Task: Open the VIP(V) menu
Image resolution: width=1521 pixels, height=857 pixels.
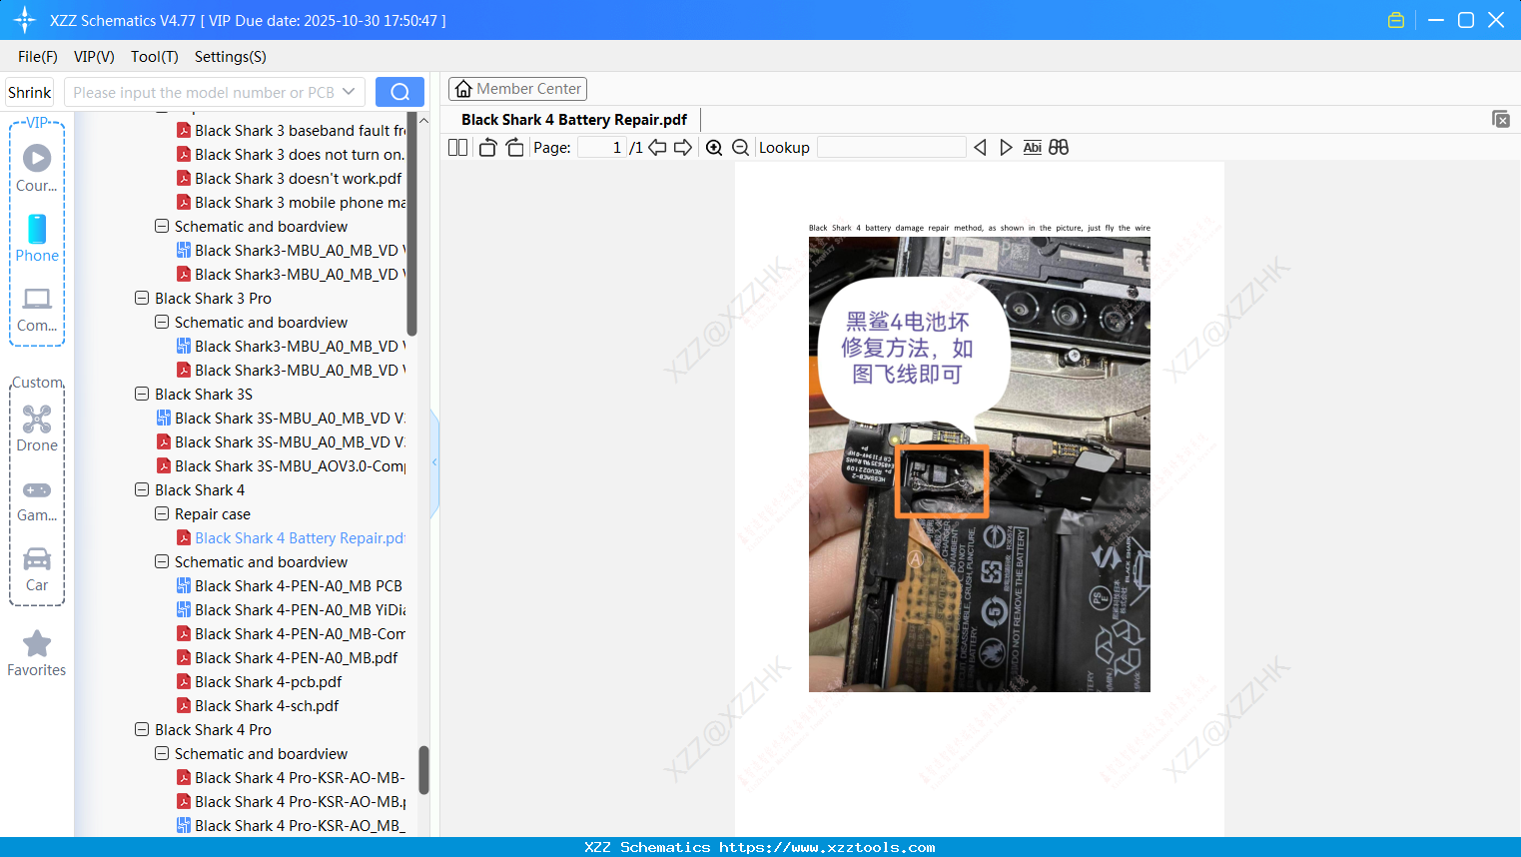Action: [94, 57]
